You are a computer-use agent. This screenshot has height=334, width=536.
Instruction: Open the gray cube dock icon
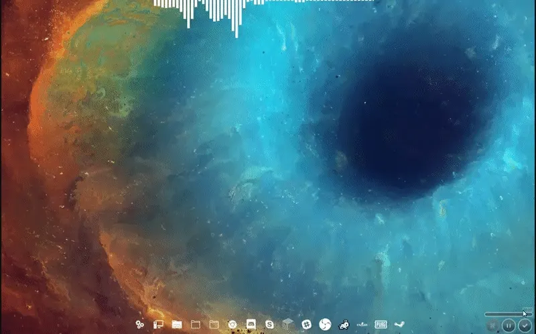pyautogui.click(x=288, y=324)
